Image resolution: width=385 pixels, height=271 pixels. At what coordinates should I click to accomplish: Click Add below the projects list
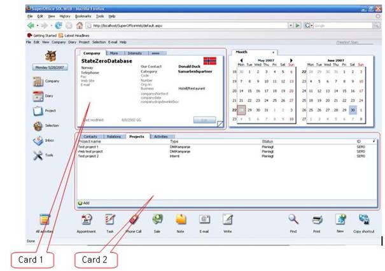[x=84, y=203]
